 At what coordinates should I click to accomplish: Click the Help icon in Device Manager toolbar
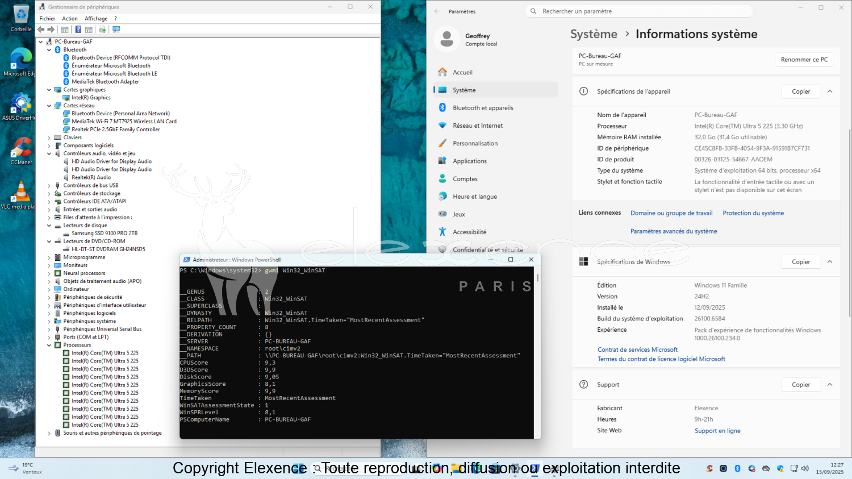click(78, 30)
